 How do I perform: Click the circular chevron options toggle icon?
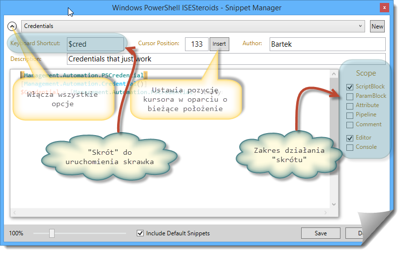13,26
